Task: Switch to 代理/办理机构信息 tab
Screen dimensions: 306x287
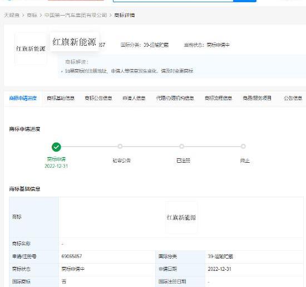Action: (175, 98)
